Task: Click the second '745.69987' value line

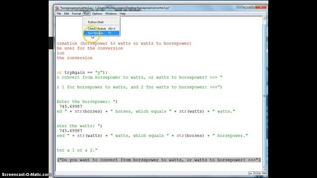Action: [71, 131]
